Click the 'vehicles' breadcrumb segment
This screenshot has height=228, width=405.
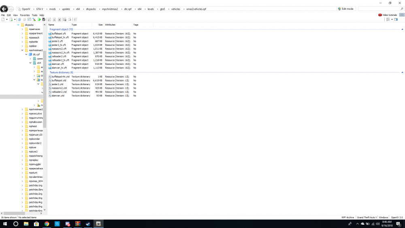pos(176,9)
